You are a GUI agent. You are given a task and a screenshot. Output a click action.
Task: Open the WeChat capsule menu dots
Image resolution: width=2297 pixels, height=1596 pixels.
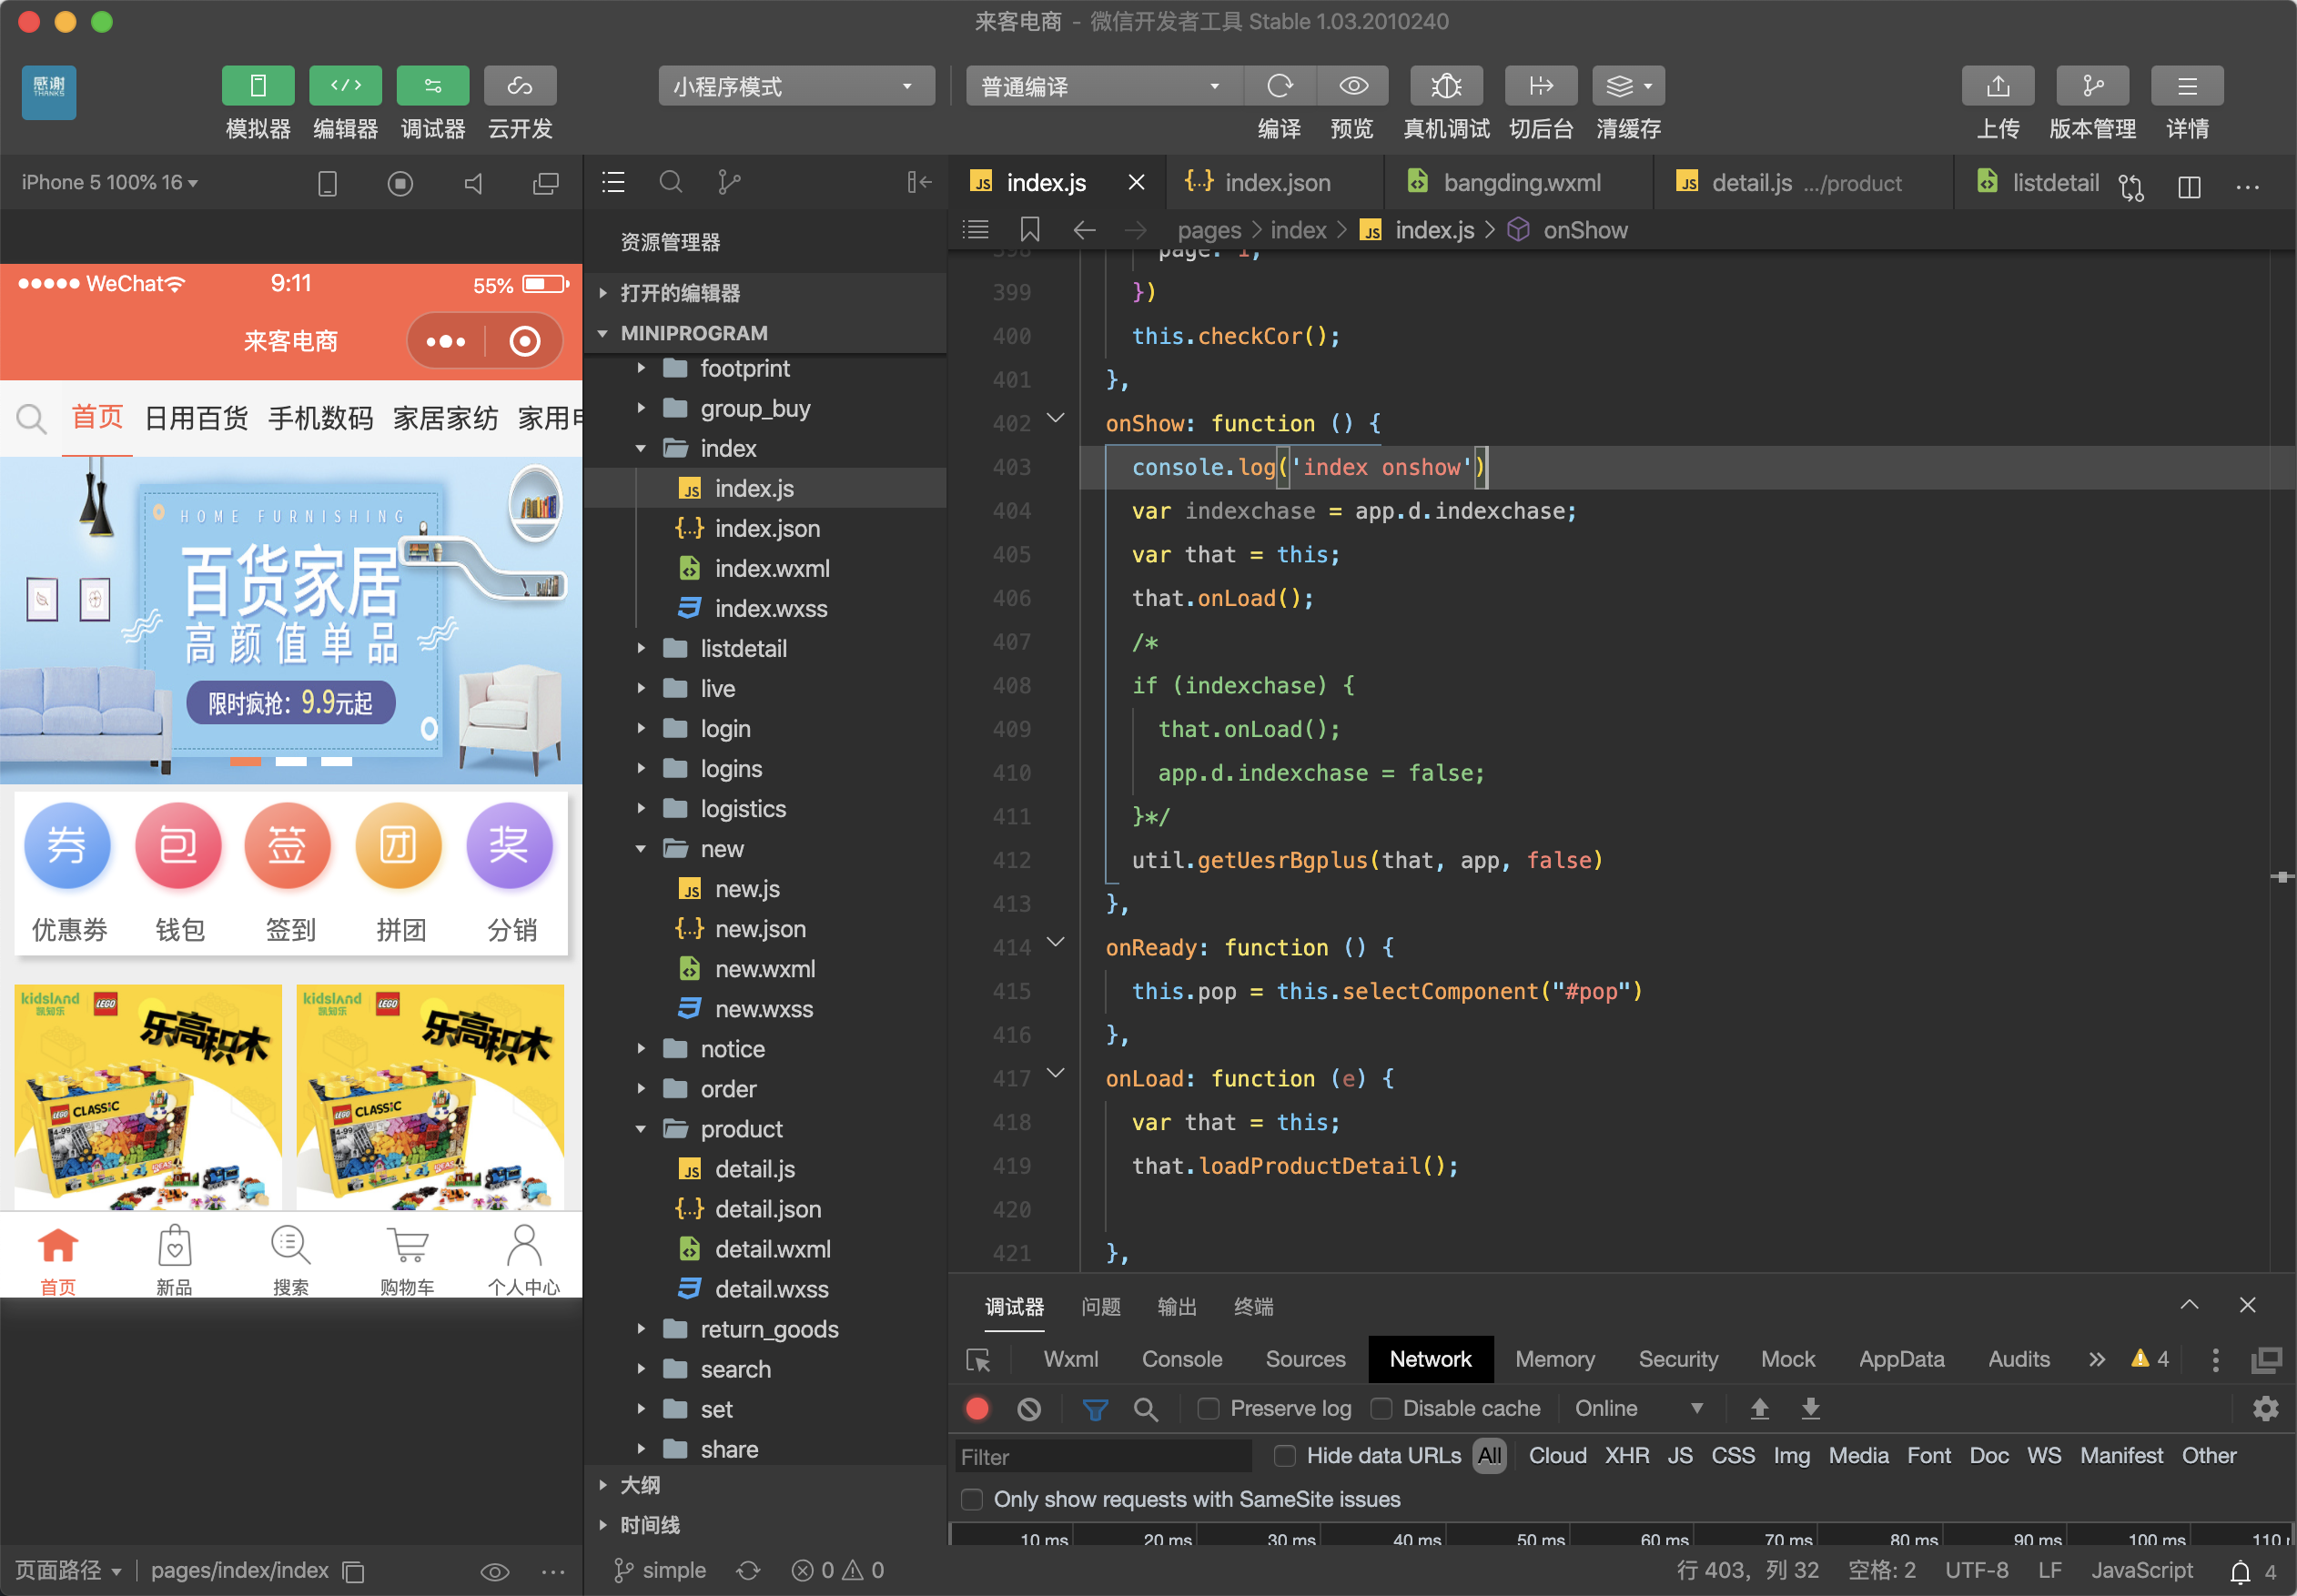click(x=446, y=341)
